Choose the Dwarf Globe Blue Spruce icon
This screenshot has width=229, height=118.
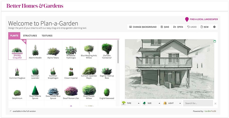53,91
